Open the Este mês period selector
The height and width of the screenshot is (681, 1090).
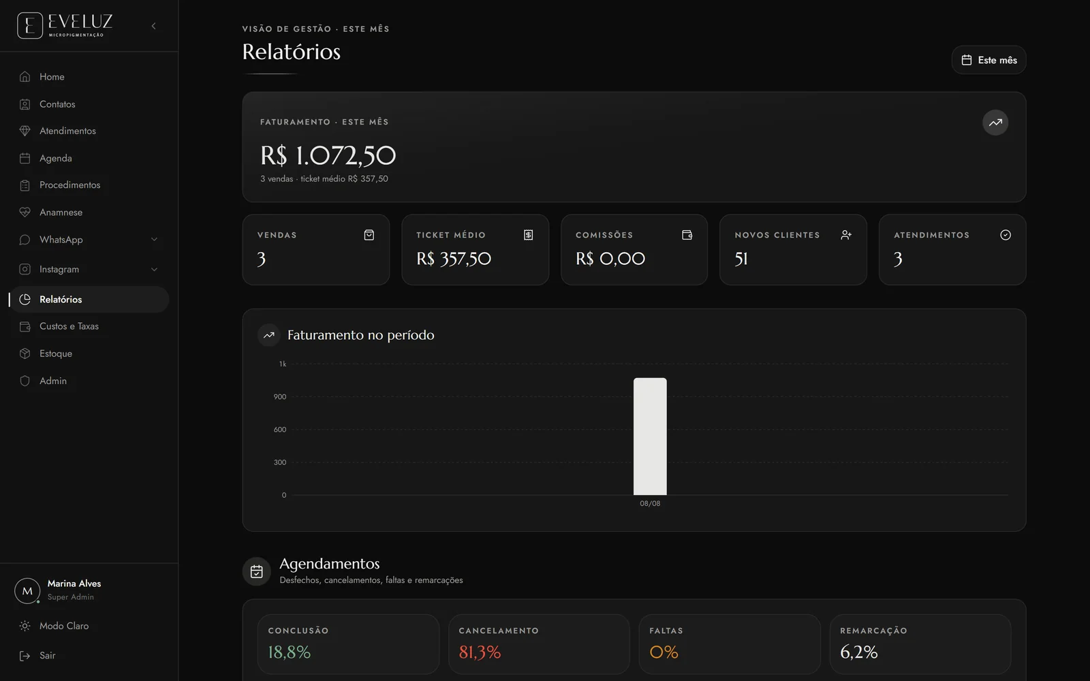pos(988,60)
